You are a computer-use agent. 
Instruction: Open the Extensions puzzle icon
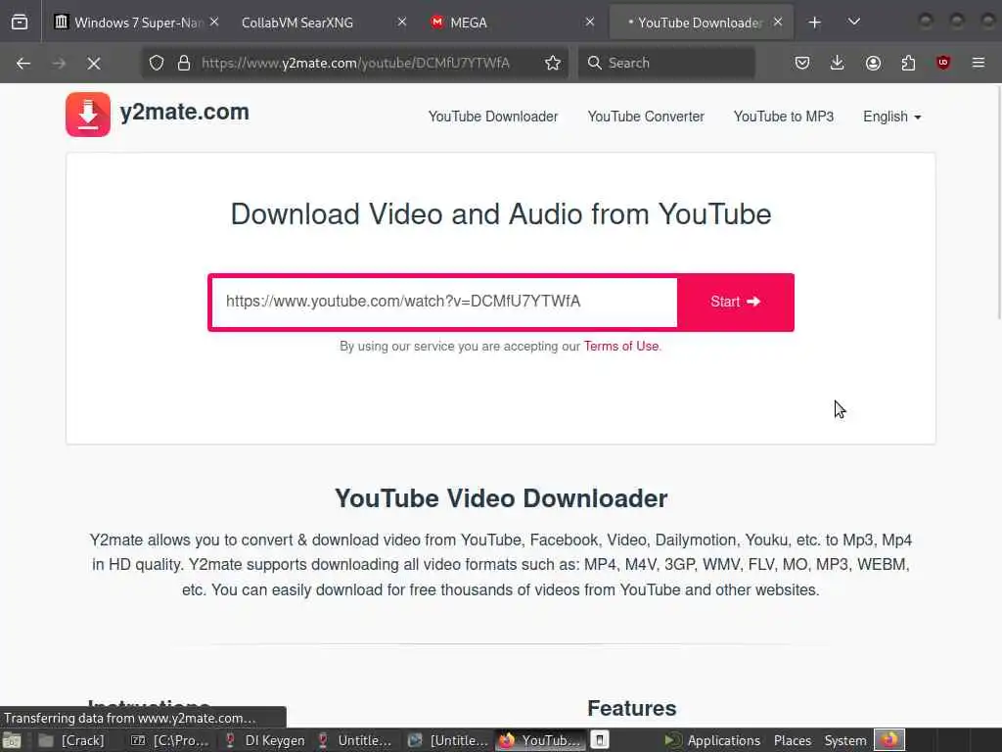coord(908,63)
